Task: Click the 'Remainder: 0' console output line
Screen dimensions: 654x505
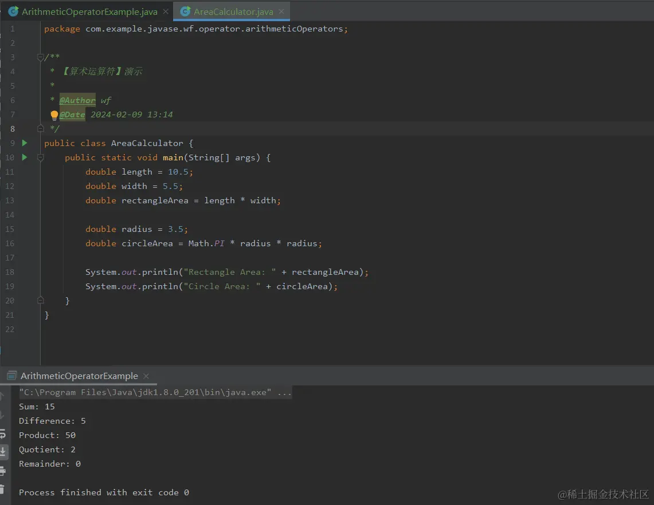Action: 50,464
